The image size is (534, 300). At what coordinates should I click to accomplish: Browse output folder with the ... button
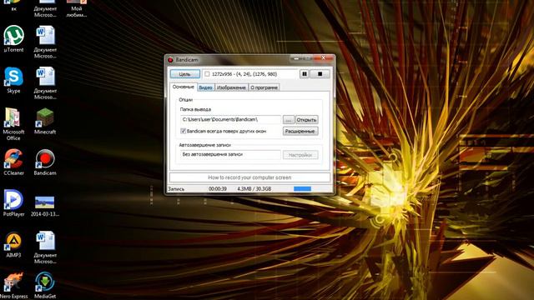289,120
